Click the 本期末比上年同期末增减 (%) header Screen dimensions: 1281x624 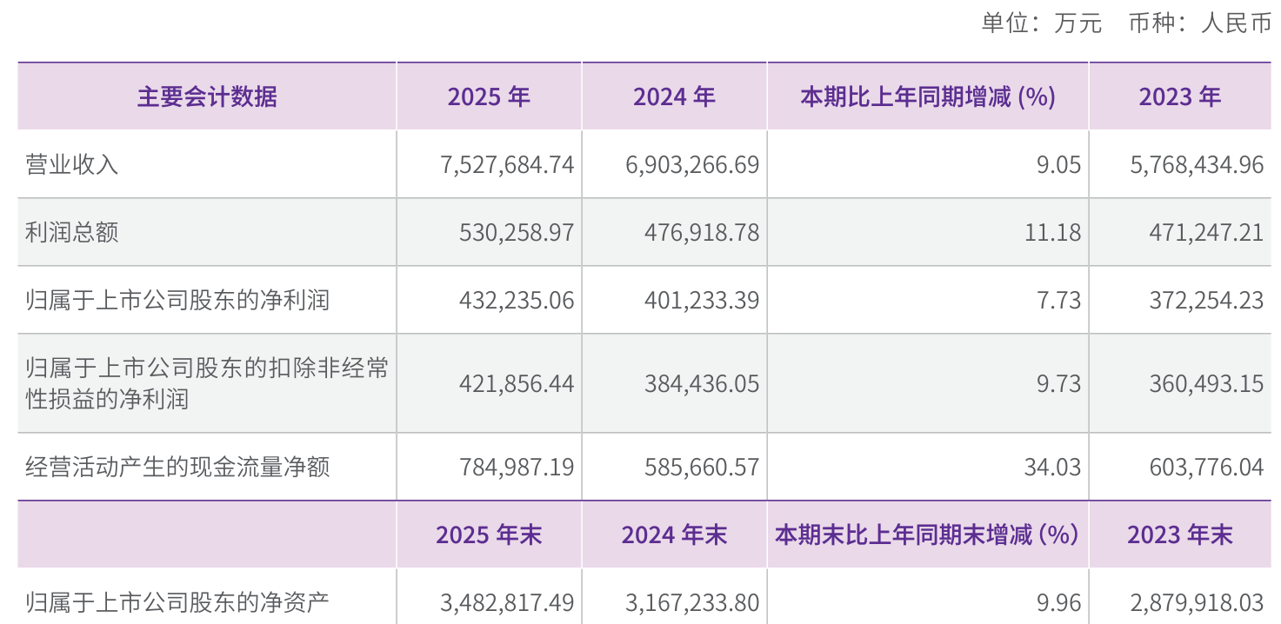tap(927, 534)
